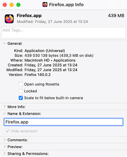This screenshot has height=157, width=127.
Task: Click the Firefox.app name text field
Action: point(63,122)
